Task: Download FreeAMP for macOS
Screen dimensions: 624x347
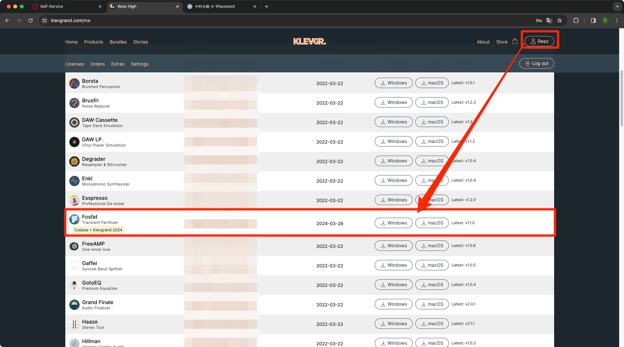Action: [x=432, y=246]
